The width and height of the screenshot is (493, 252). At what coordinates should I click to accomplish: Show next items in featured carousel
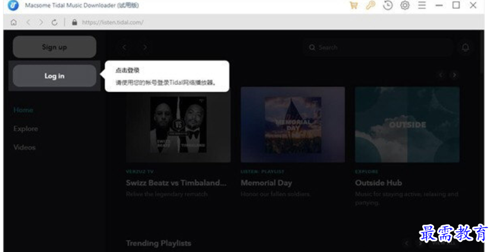[x=454, y=75]
